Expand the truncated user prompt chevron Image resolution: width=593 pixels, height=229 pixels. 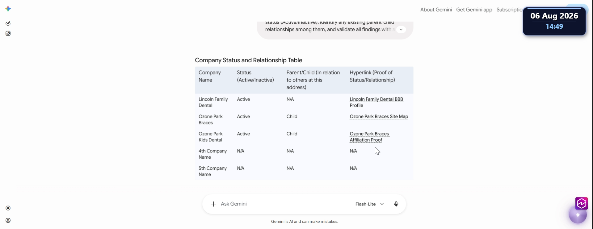click(401, 30)
